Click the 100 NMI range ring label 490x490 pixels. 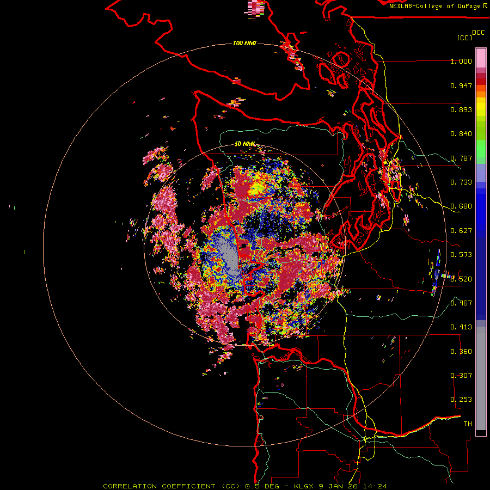244,43
